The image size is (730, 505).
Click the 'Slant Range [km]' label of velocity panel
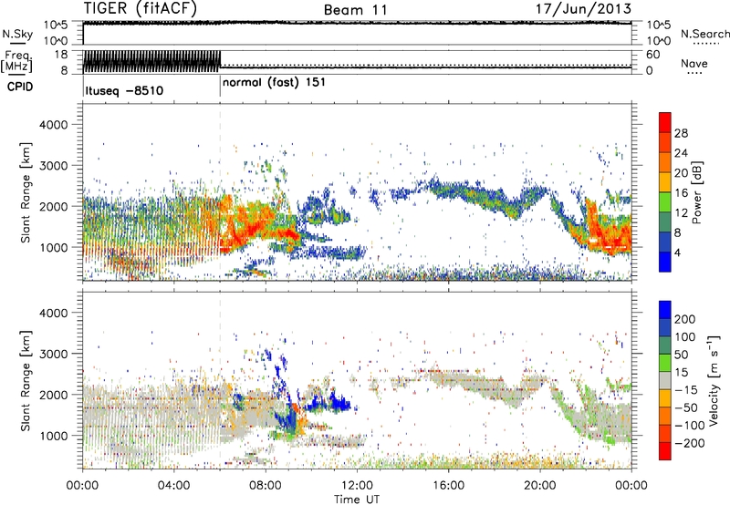click(26, 380)
